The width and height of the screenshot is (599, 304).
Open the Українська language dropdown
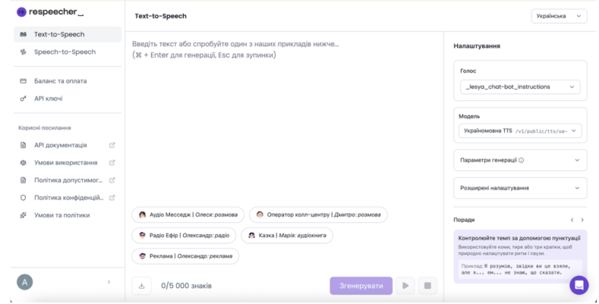[x=559, y=16]
